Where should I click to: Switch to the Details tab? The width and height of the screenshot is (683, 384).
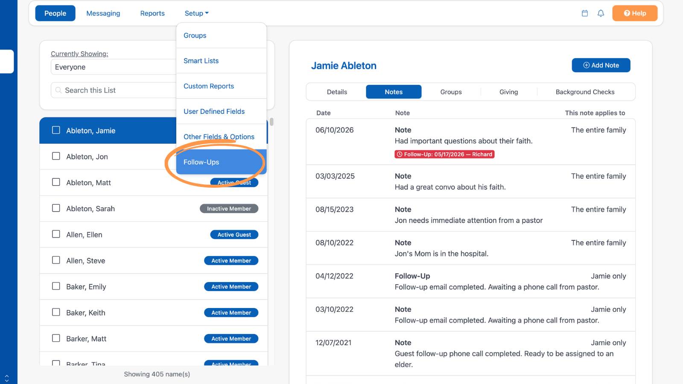(x=337, y=92)
